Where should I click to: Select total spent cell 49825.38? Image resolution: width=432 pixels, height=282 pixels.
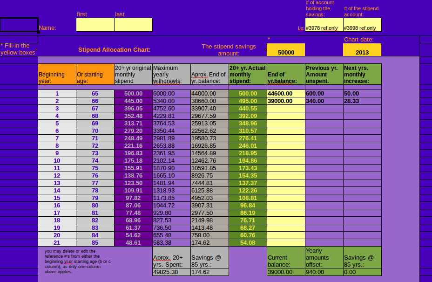coord(171,272)
